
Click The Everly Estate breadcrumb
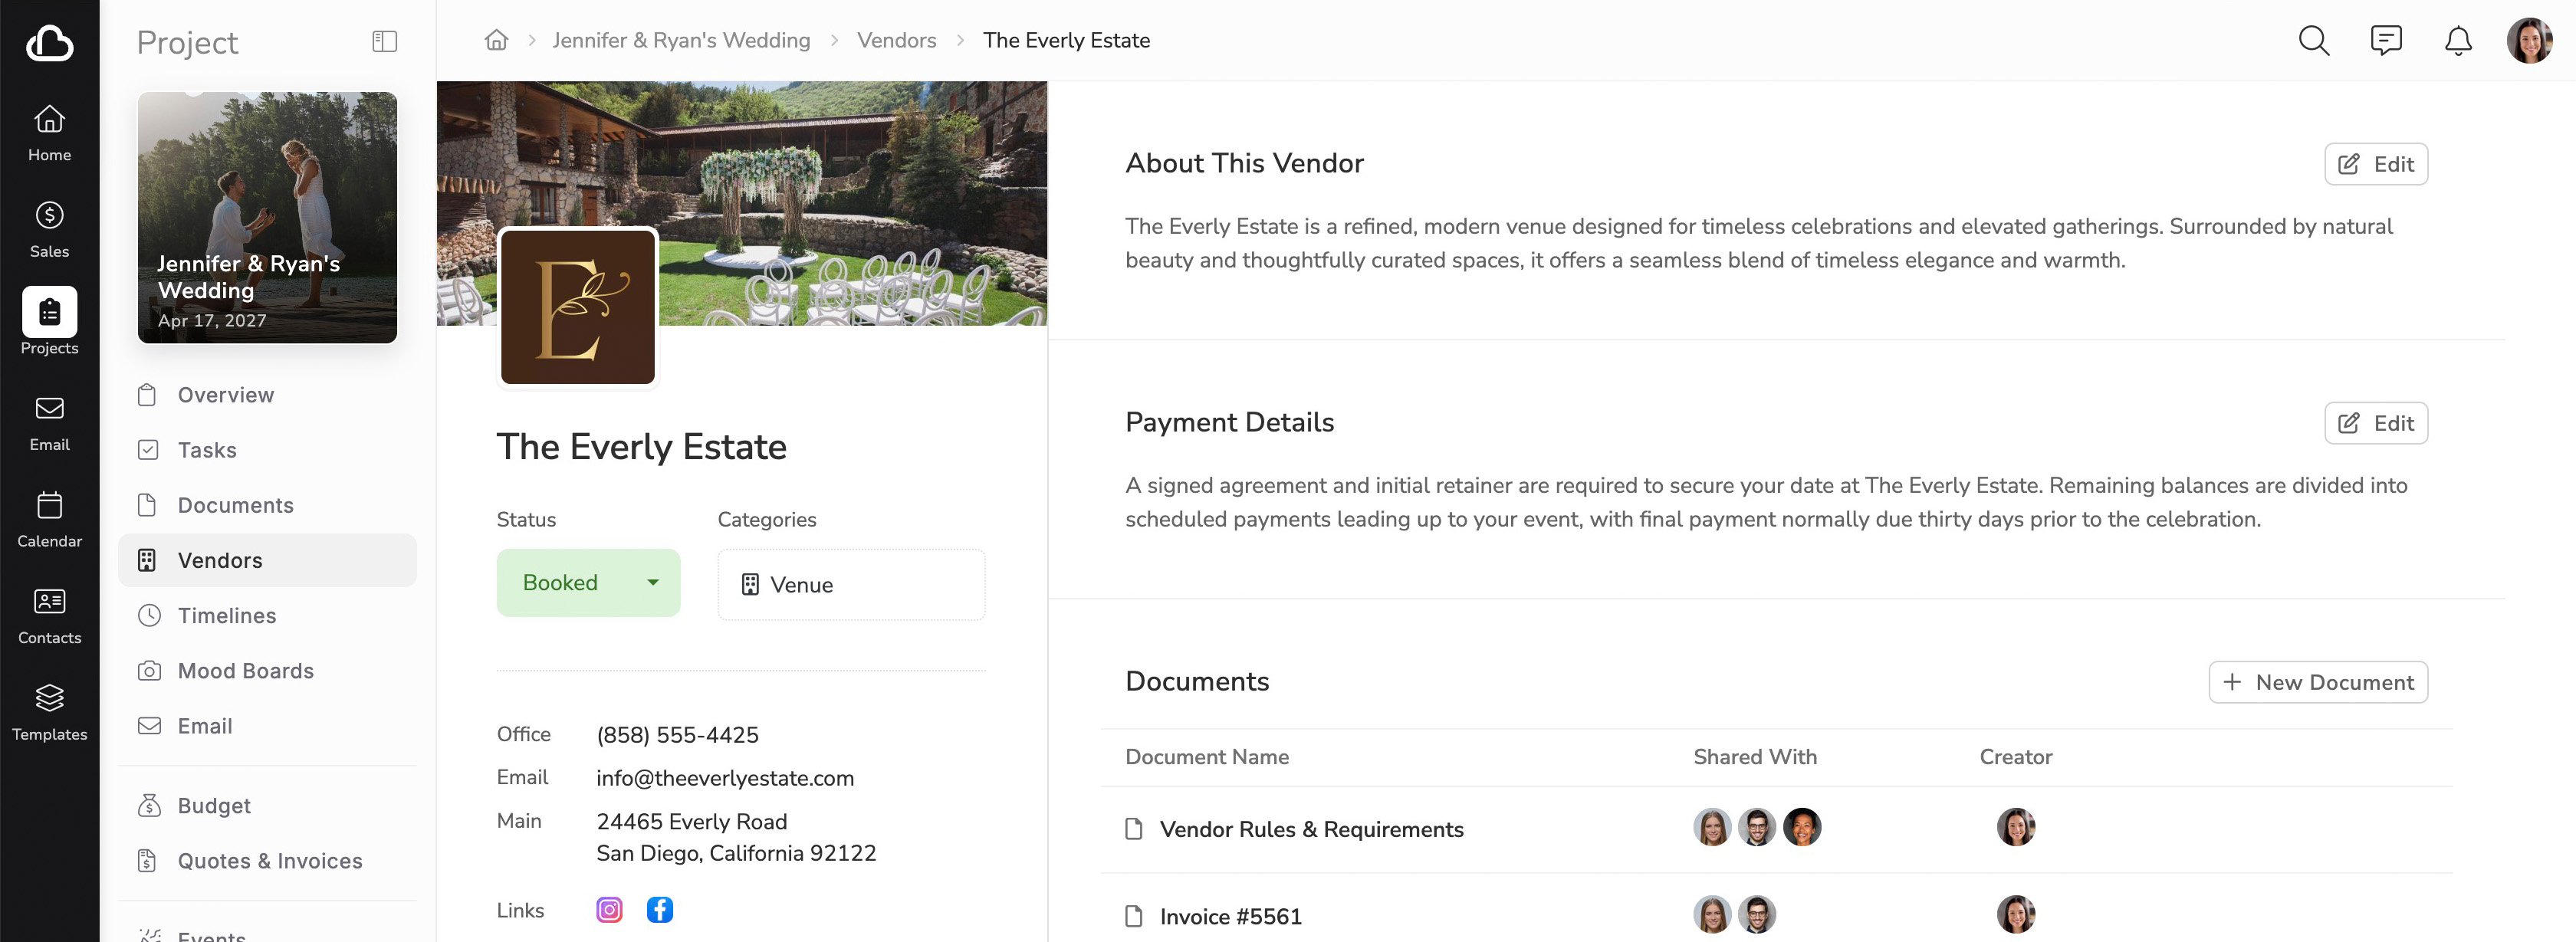[x=1066, y=40]
